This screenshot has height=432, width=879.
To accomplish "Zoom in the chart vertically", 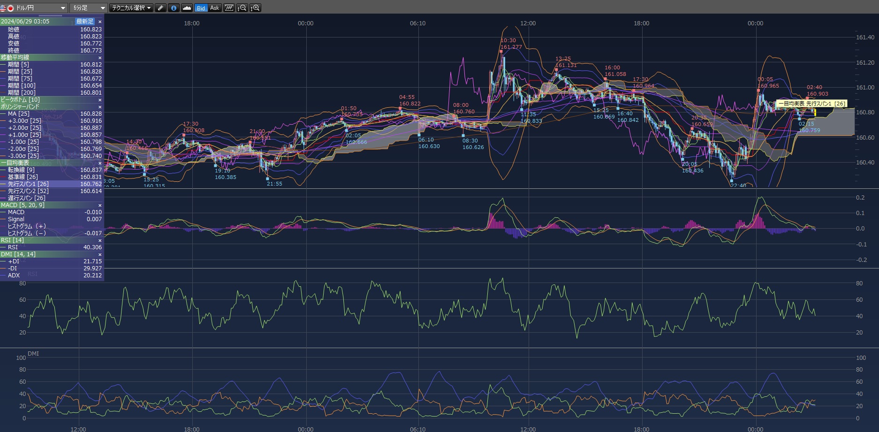I will [255, 8].
